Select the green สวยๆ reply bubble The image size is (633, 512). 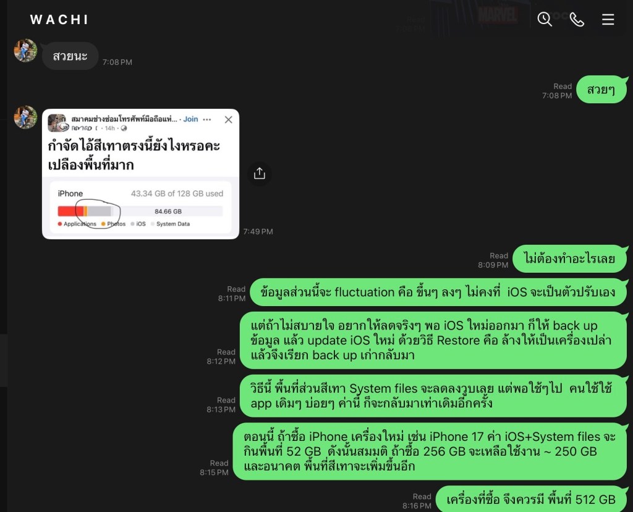pos(601,89)
